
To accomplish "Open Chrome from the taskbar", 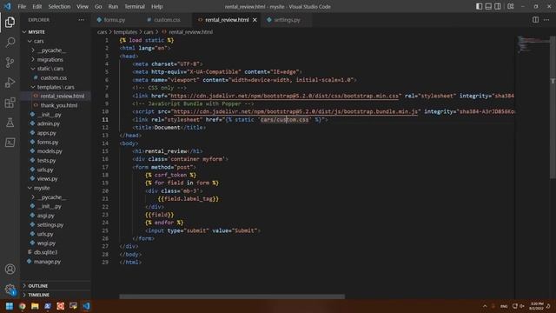I will 22,306.
